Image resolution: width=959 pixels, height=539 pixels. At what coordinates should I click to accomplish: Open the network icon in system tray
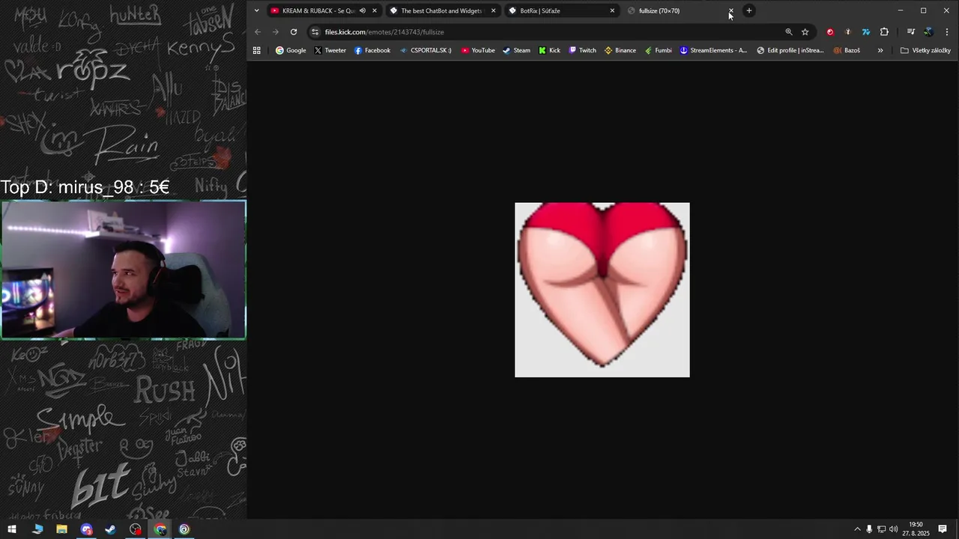(x=881, y=529)
